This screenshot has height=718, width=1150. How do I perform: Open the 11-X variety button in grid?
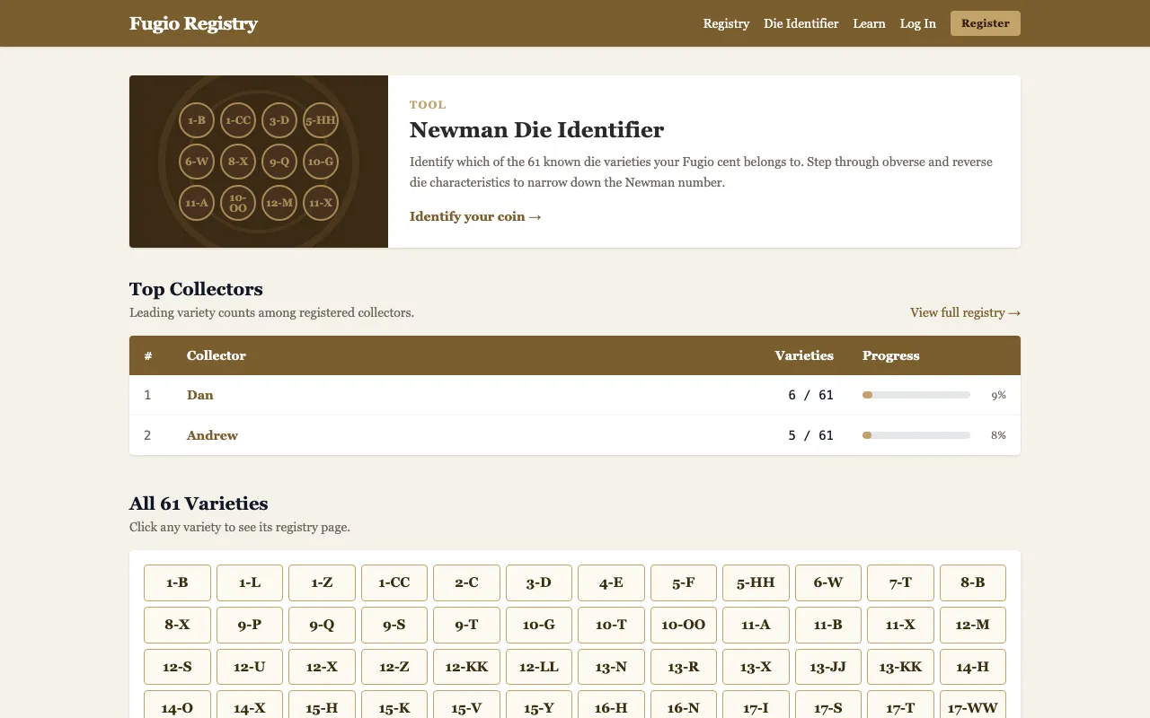[900, 625]
